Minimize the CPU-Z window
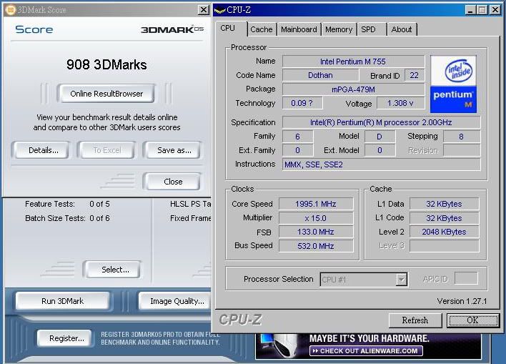The height and width of the screenshot is (364, 506). pos(470,10)
